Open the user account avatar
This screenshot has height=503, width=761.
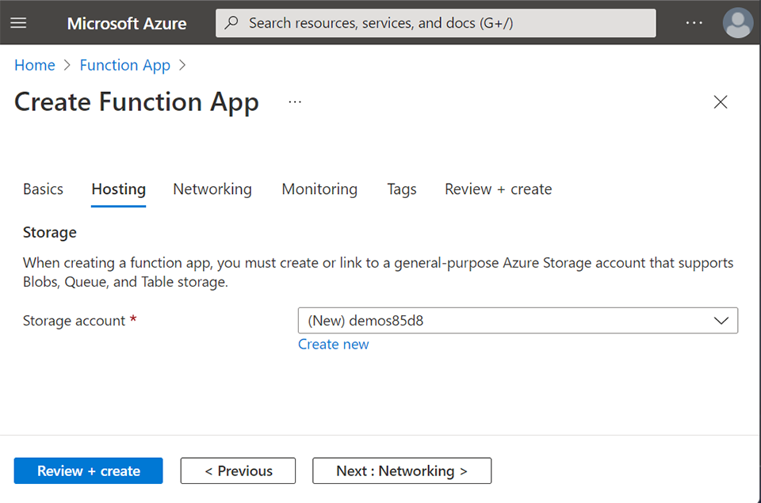[x=738, y=23]
